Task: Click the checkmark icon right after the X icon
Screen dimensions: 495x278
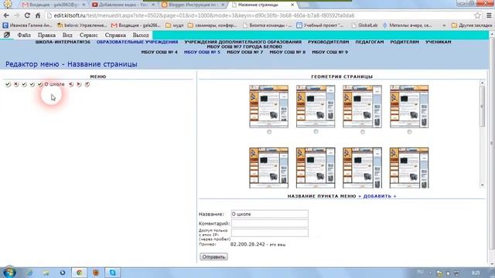Action: click(x=24, y=84)
